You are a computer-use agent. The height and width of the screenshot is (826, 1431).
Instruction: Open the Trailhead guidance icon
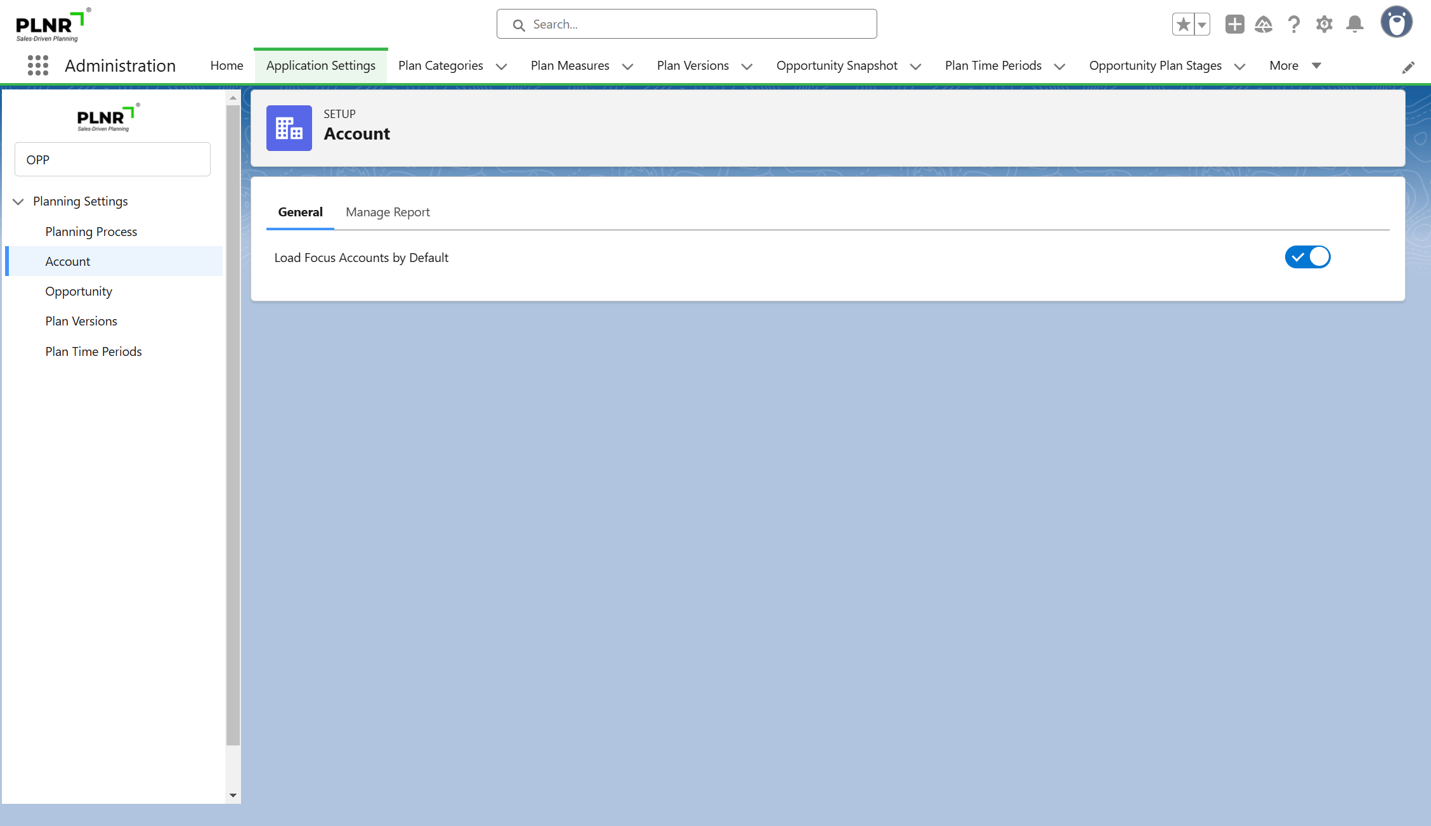pyautogui.click(x=1264, y=25)
